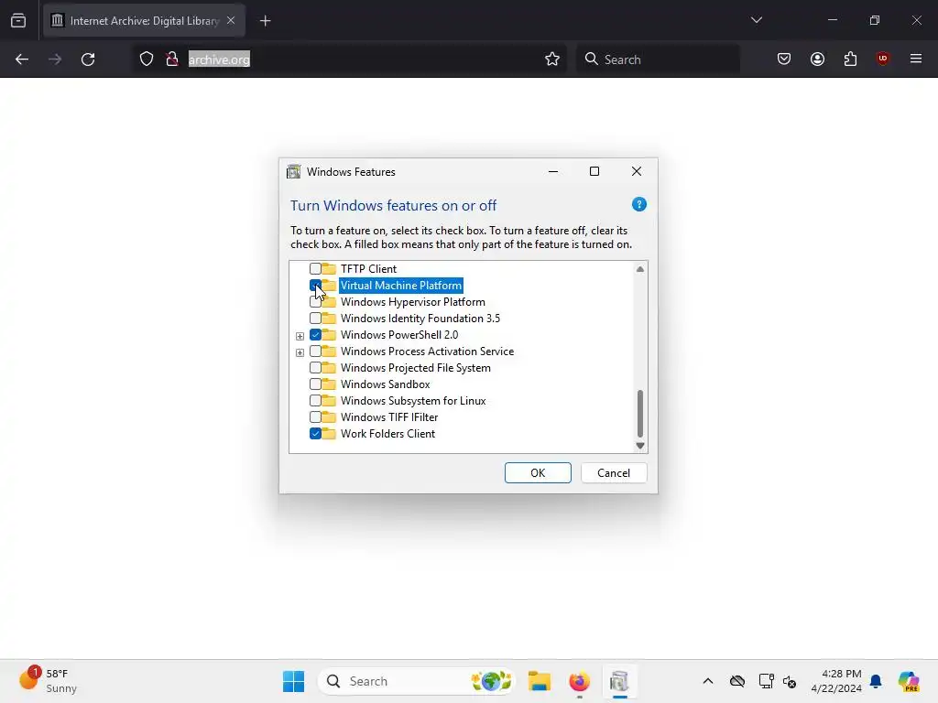Open the Extensions puzzle icon
Screen dimensions: 938x703
pos(850,59)
